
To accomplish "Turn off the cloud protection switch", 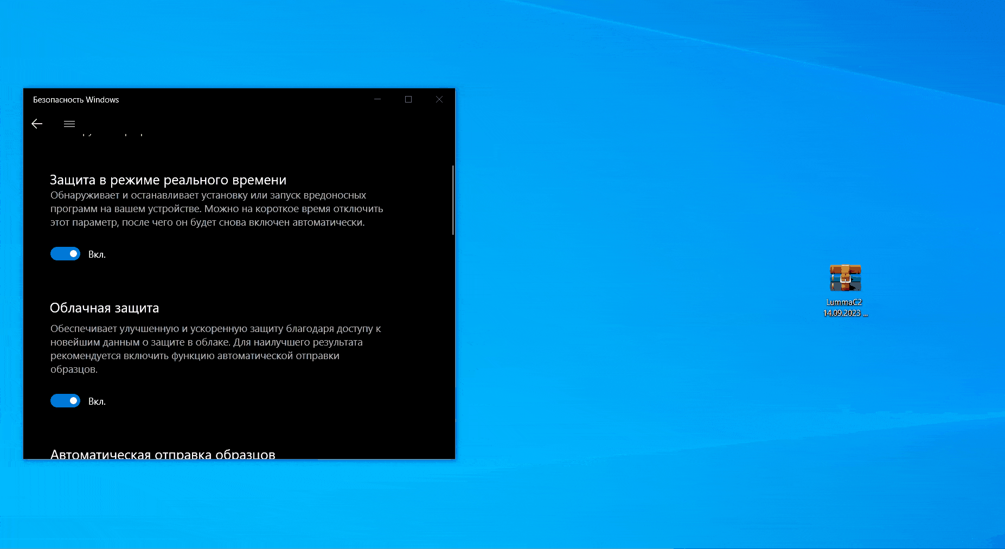I will tap(65, 401).
